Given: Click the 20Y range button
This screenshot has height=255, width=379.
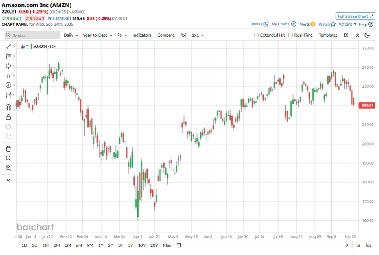Looking at the screenshot, I should tap(154, 245).
